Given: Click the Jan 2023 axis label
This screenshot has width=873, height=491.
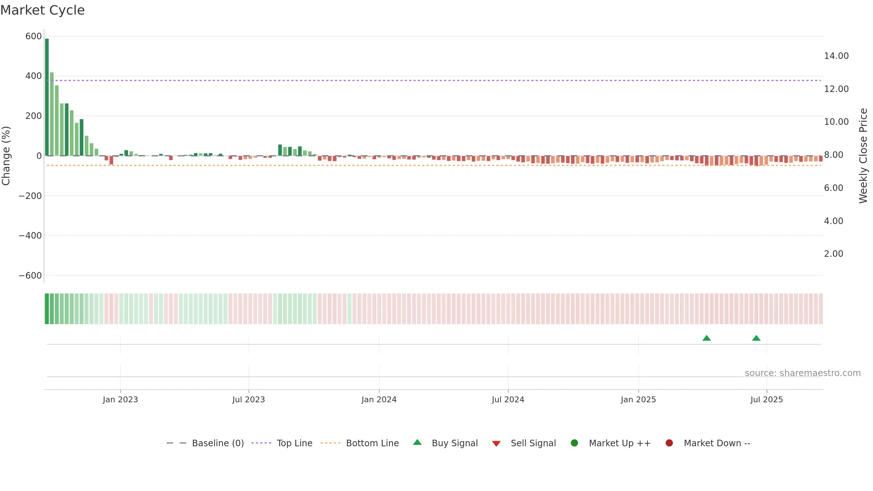Looking at the screenshot, I should pyautogui.click(x=120, y=400).
